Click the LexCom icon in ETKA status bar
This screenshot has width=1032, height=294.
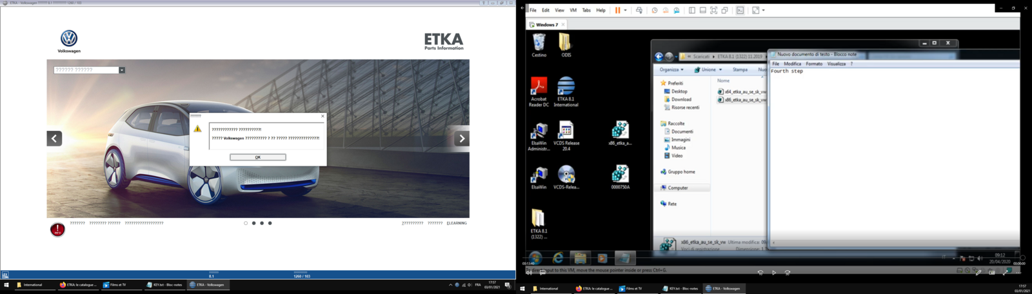5,275
